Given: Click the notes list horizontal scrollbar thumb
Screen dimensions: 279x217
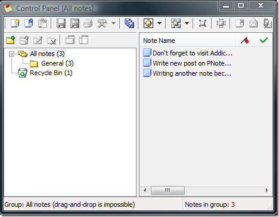Looking at the screenshot, I should [168, 190].
